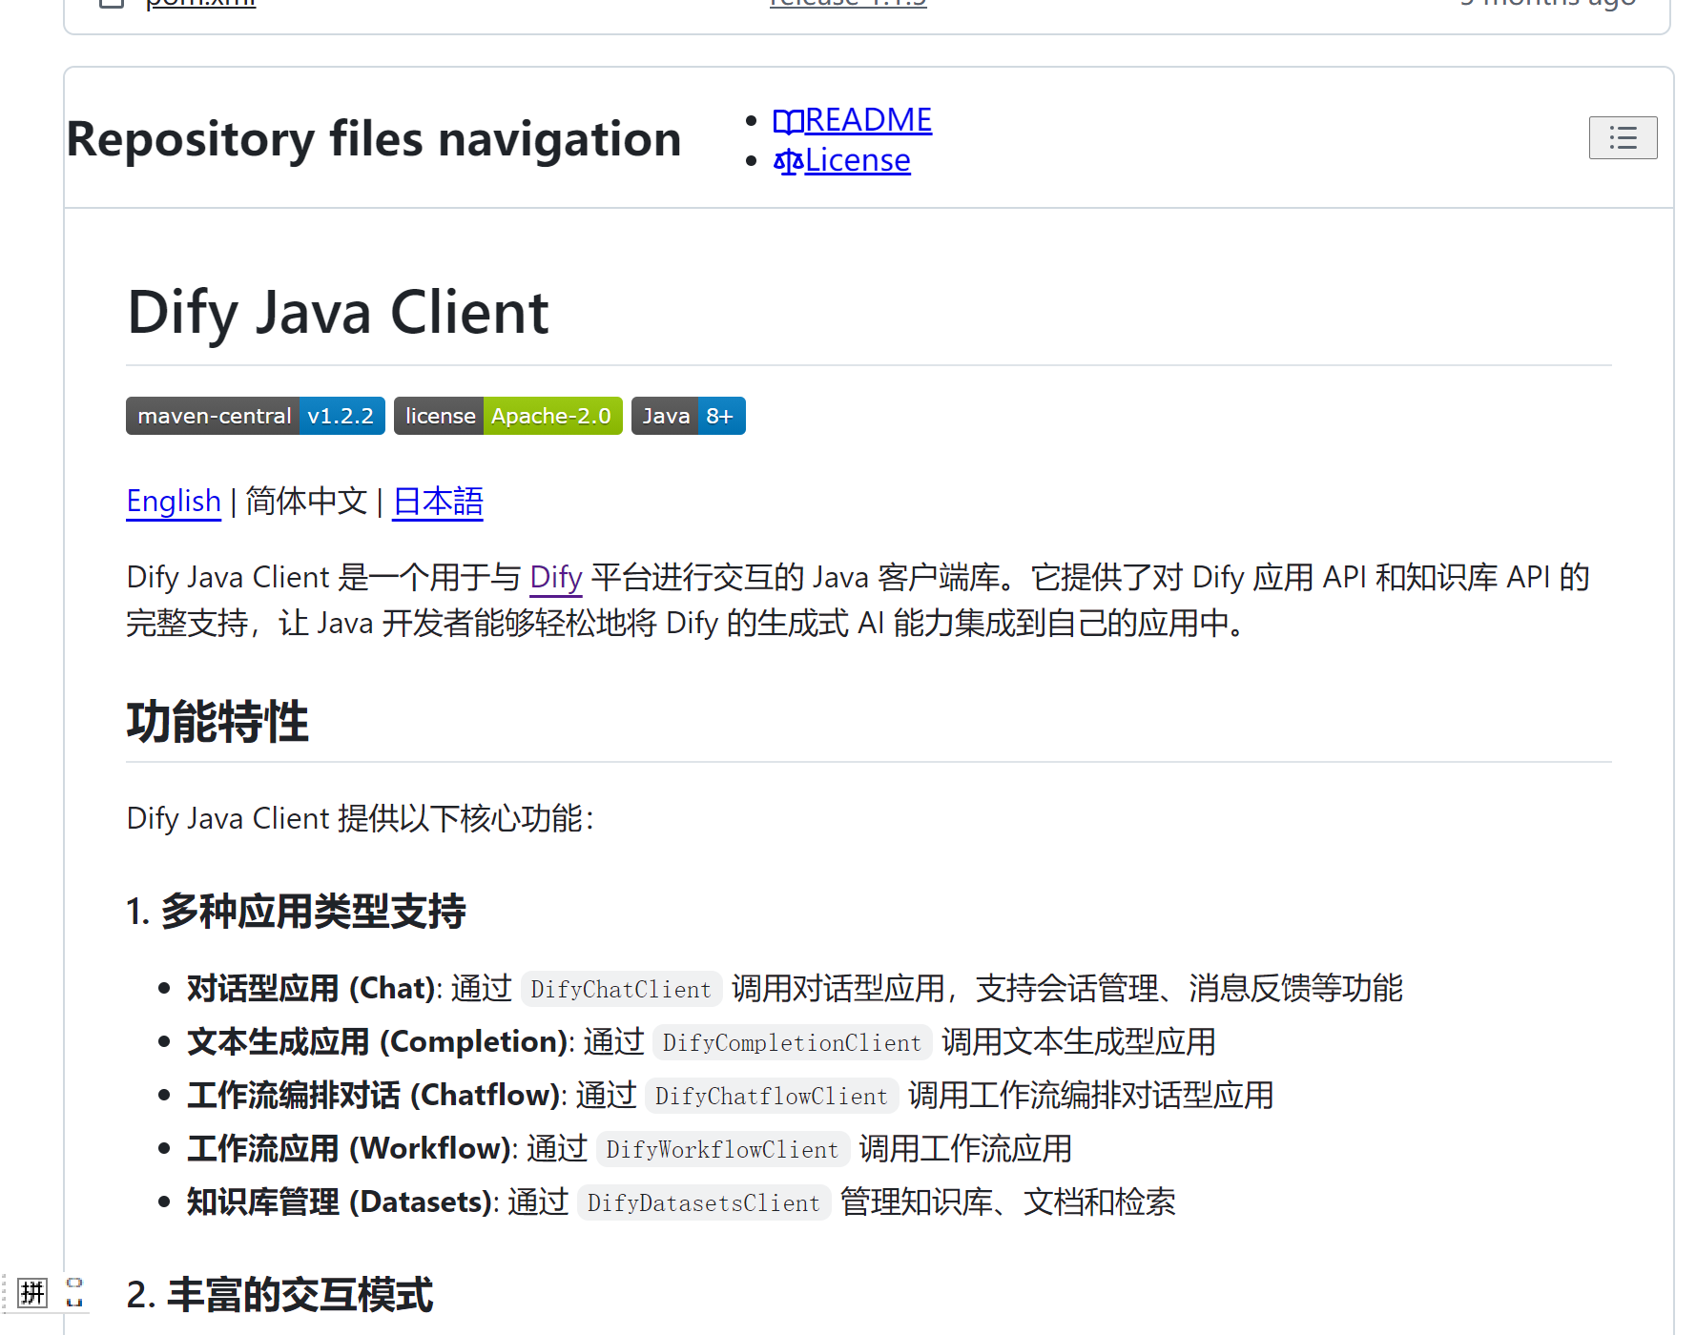Click the DifyCompletionClient code label

tap(792, 1042)
